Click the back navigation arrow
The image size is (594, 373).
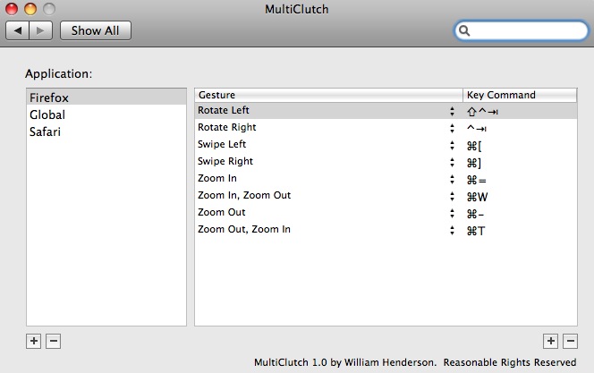17,30
